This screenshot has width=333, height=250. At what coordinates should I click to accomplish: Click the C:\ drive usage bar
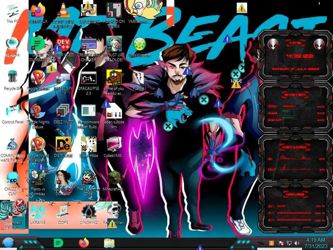(281, 206)
